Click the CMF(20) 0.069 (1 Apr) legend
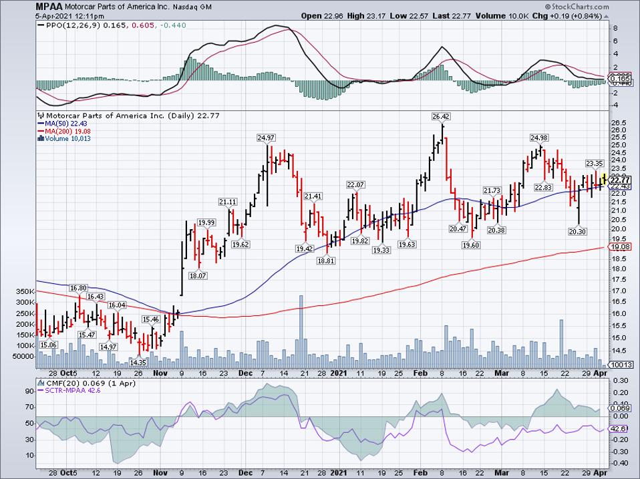Image resolution: width=640 pixels, height=479 pixels. click(91, 383)
